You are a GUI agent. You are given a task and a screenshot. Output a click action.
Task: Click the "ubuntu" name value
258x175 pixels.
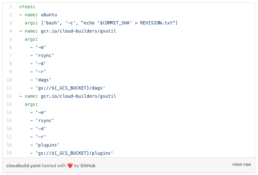coord(49,15)
